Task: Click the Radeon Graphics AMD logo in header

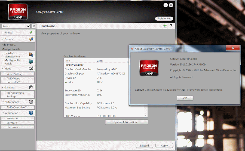Action: coord(18,12)
